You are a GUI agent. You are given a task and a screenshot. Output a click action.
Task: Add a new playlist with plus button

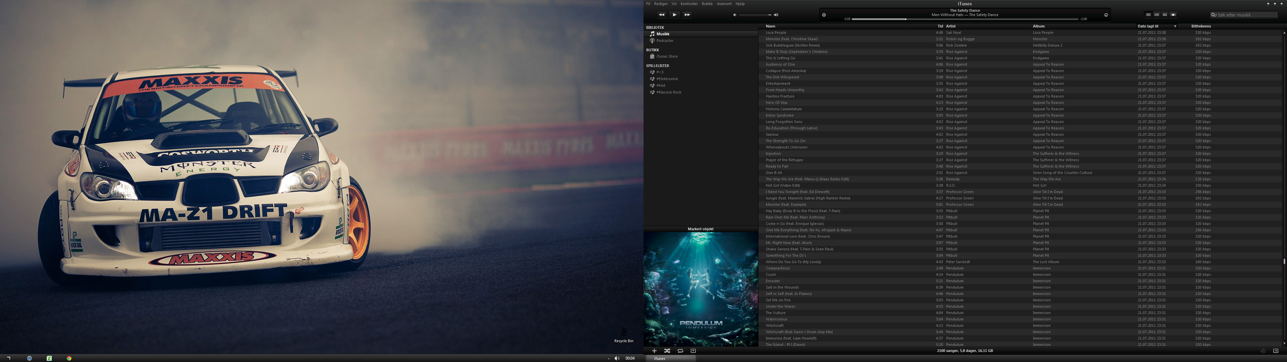coord(654,351)
